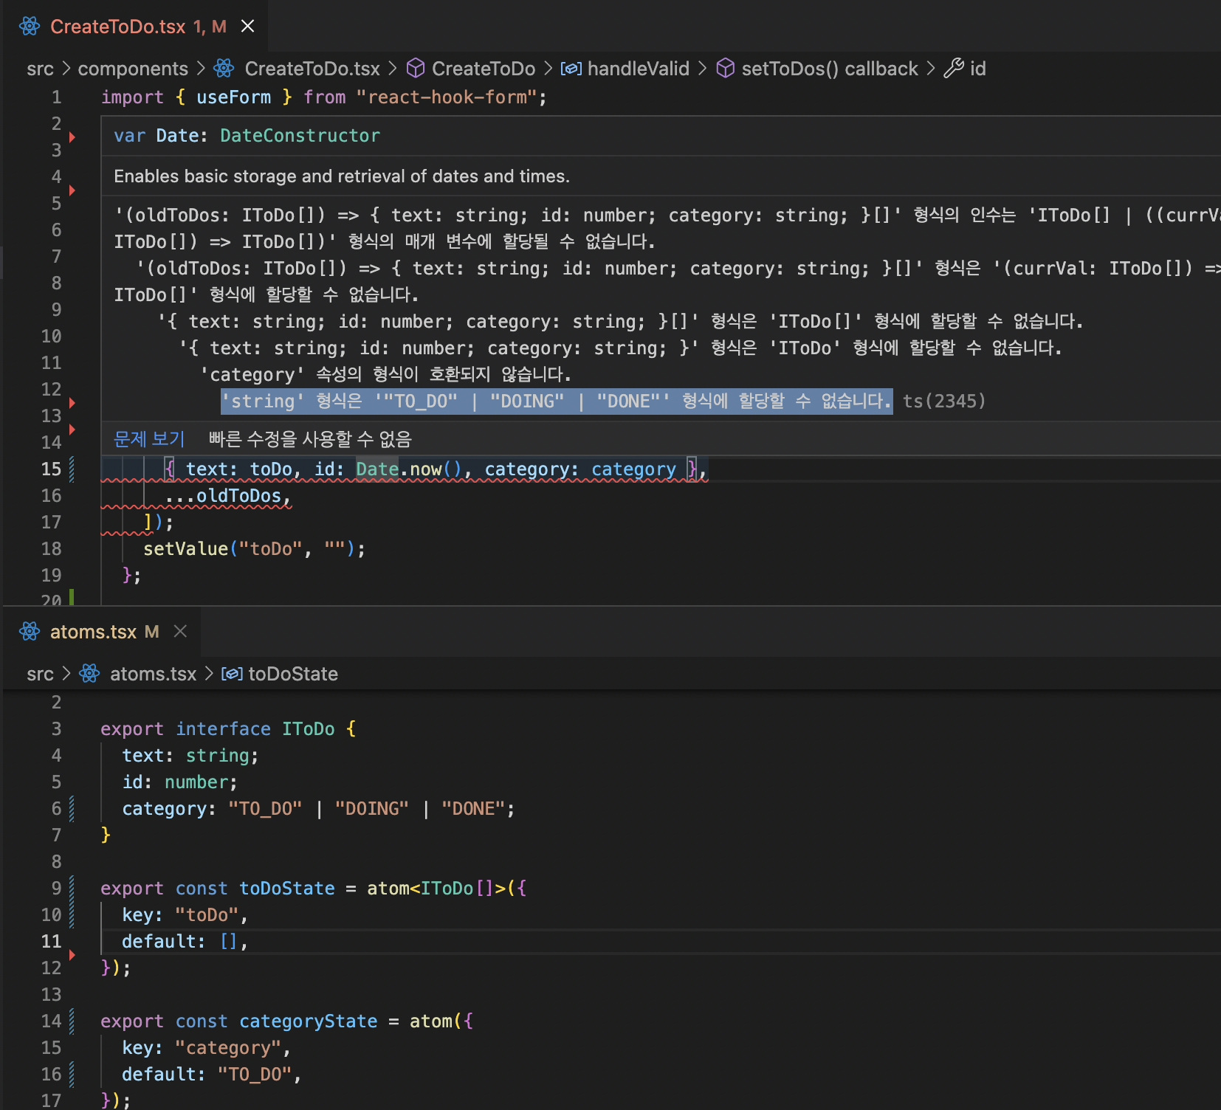The width and height of the screenshot is (1221, 1110).
Task: Open the components breadcrumb dropdown
Action: point(133,69)
